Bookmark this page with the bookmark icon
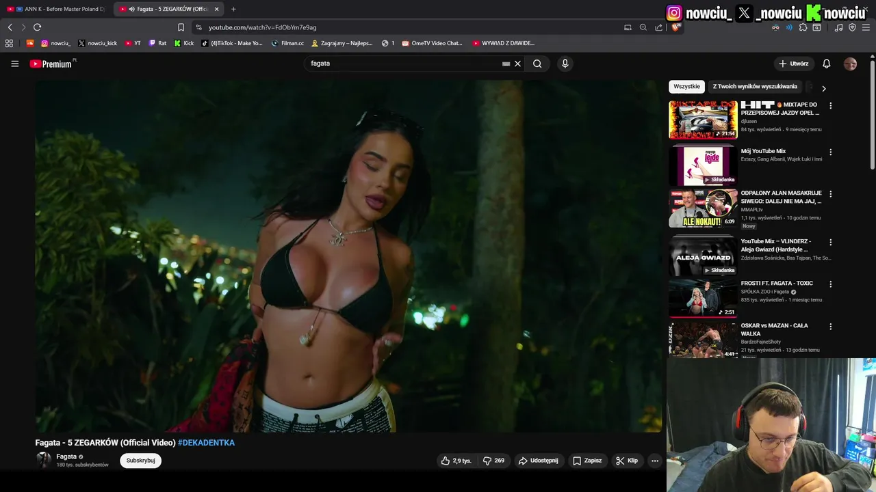The image size is (876, 492). tap(181, 27)
